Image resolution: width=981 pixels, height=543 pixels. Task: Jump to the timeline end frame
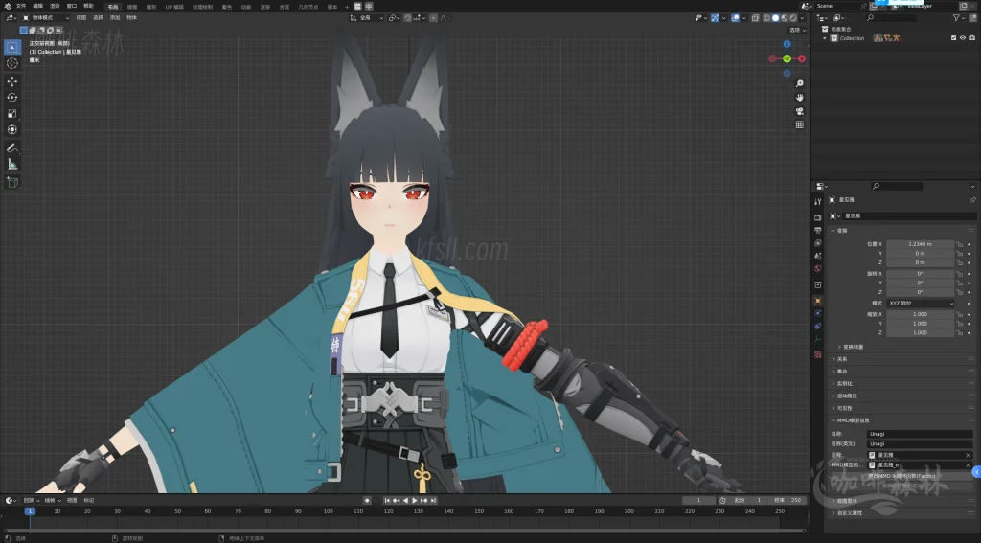[x=434, y=501]
